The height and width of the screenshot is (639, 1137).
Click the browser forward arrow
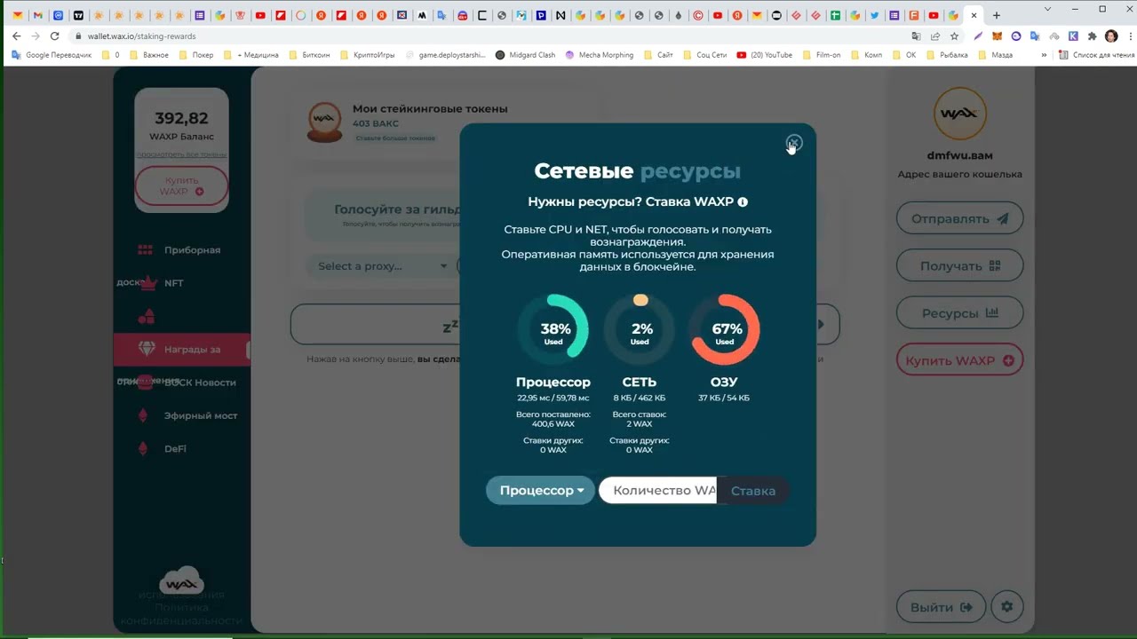36,36
